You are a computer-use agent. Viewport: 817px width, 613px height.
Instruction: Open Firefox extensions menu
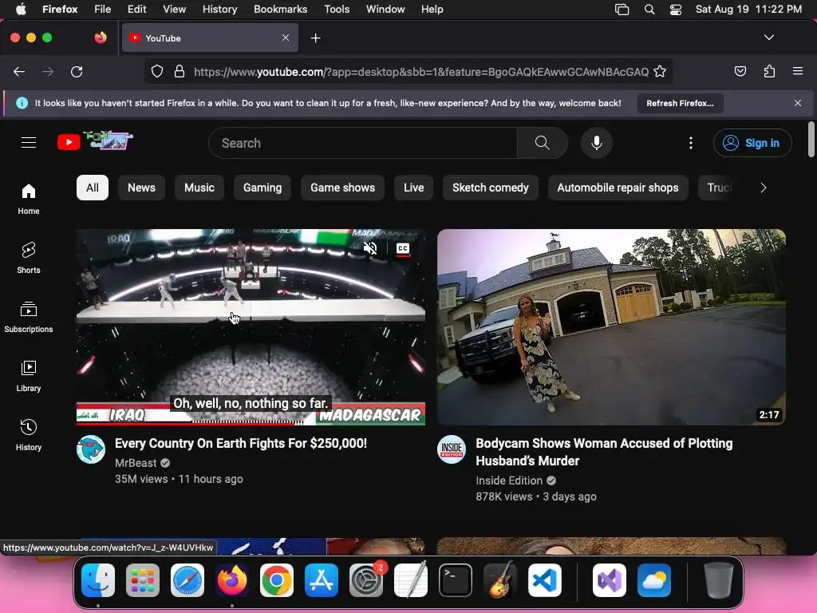(769, 71)
